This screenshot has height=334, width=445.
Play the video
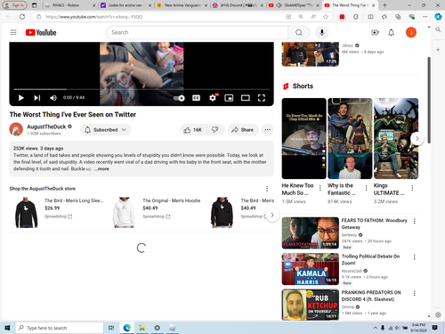(x=21, y=98)
